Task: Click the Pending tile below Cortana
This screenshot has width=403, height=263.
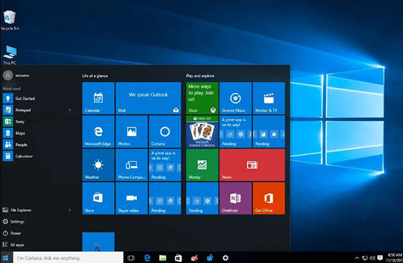Action: click(165, 165)
